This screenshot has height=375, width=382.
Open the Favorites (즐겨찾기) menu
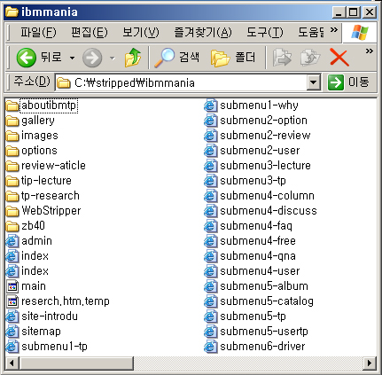click(x=203, y=32)
